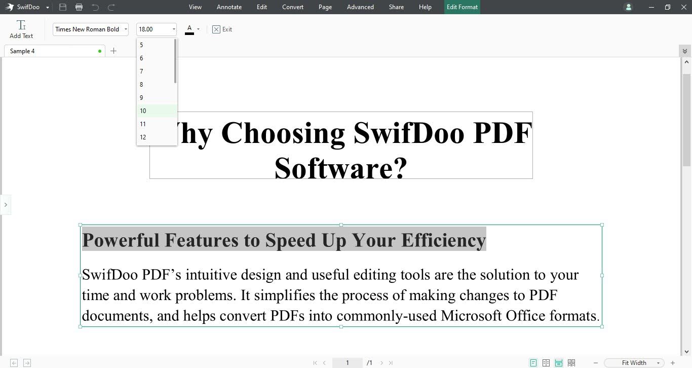692x368 pixels.
Task: Add a new tab with plus button
Action: [113, 51]
